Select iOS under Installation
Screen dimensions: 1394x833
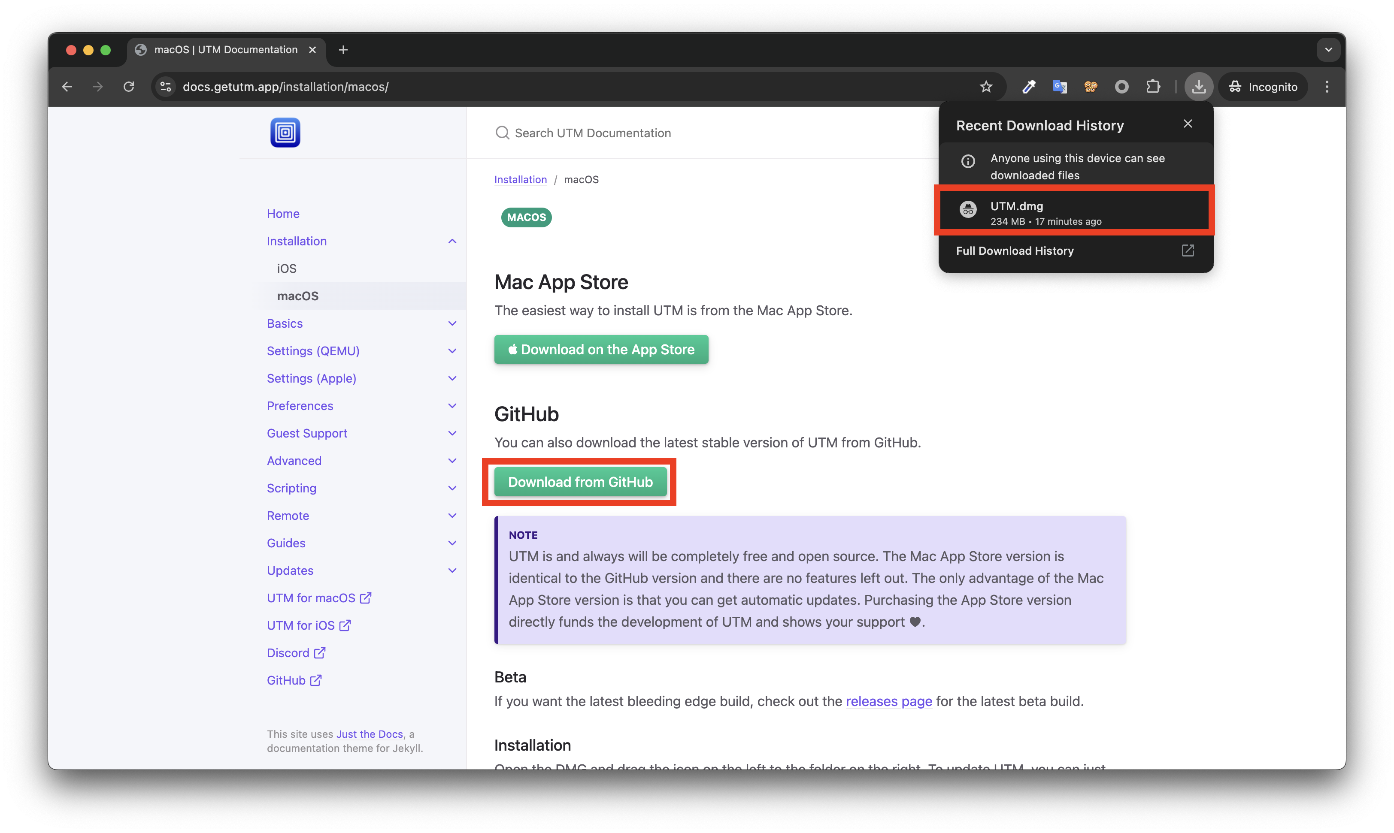click(286, 269)
